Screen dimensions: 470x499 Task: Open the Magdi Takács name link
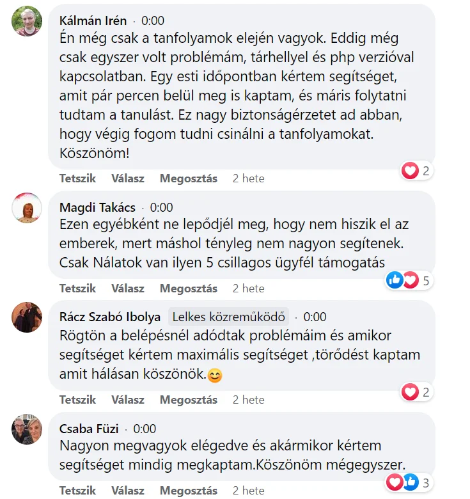tap(97, 207)
